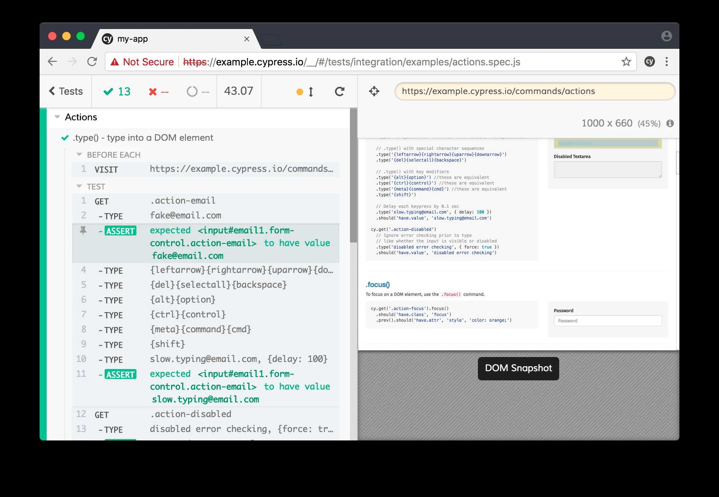This screenshot has width=719, height=497.
Task: Select GET .action-email command
Action: (x=206, y=201)
